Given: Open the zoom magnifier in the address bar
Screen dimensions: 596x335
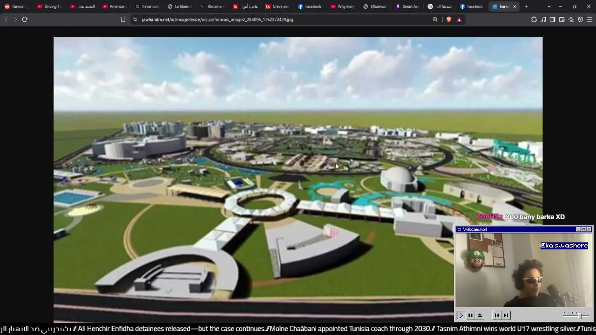Looking at the screenshot, I should [435, 20].
